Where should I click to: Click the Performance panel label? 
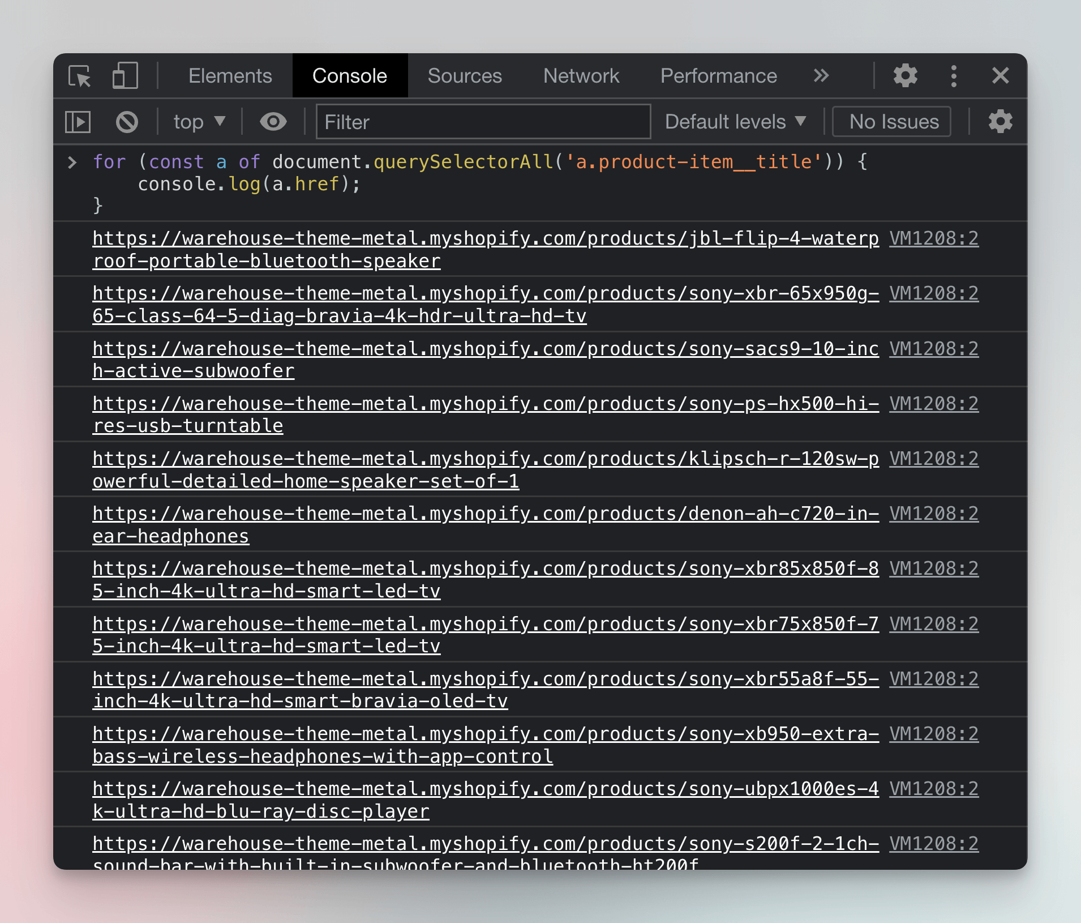(718, 75)
